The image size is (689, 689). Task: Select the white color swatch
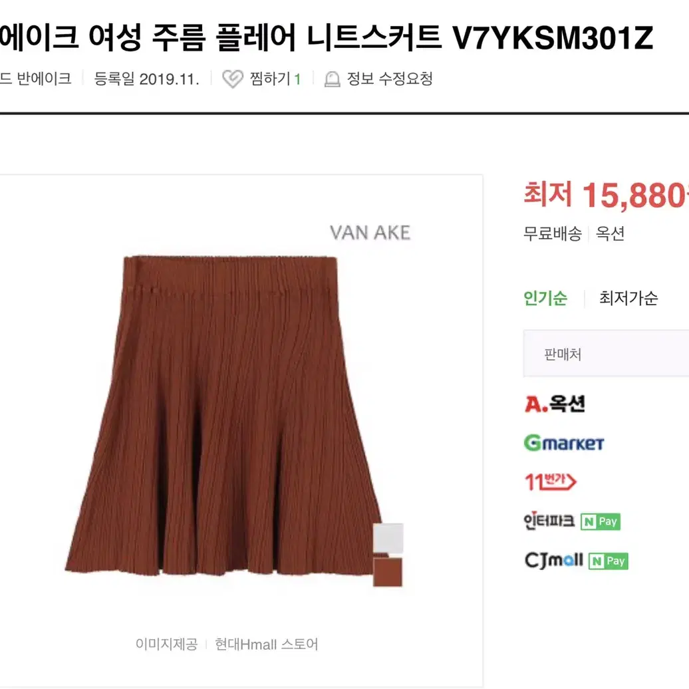pos(388,538)
